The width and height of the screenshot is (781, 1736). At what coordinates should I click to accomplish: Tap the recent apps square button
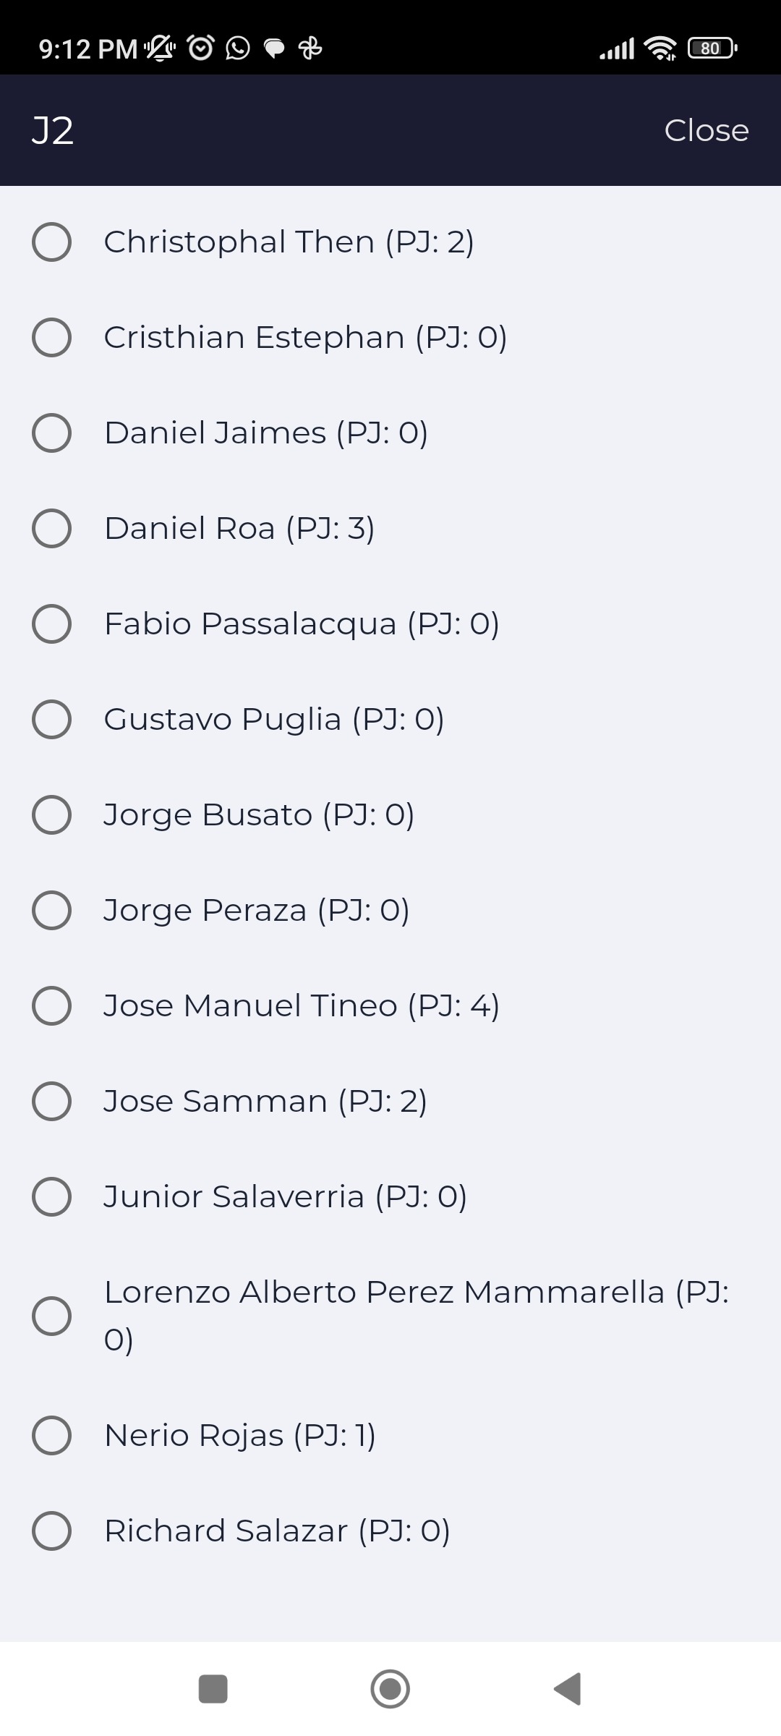pos(213,1689)
